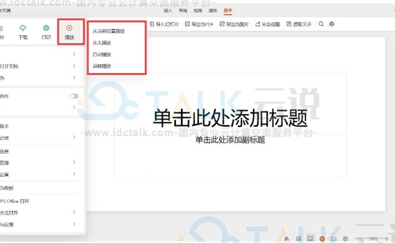Click the magnifier search icon in toolbar
Viewport: 395px width, 243px height.
coord(321,24)
